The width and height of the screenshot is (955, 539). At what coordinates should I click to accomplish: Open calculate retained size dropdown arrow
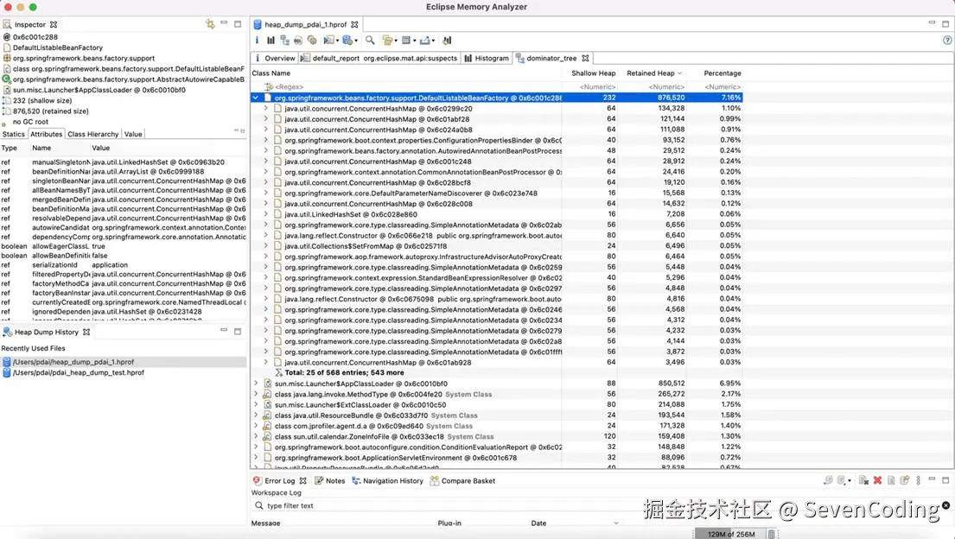[415, 41]
